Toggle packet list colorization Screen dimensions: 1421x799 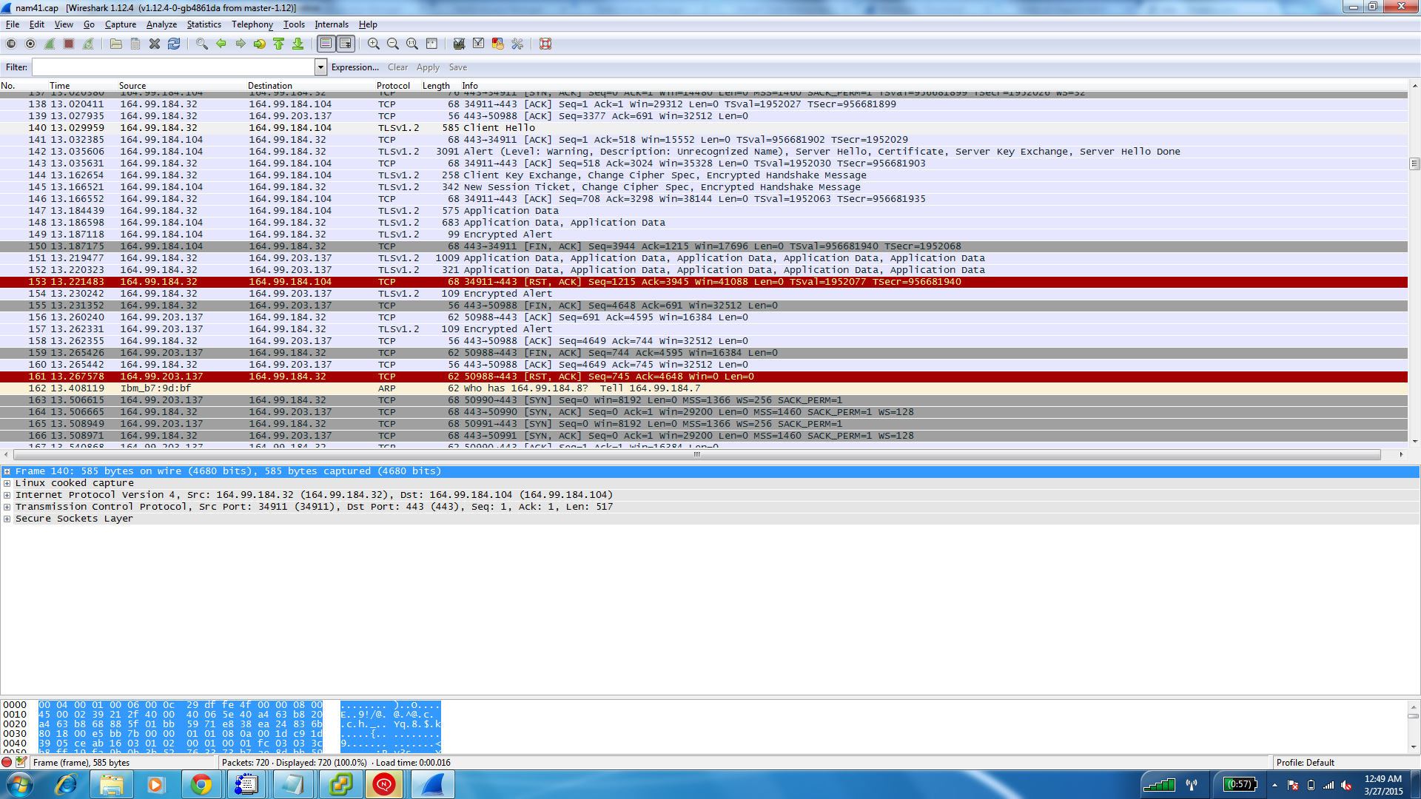click(326, 44)
